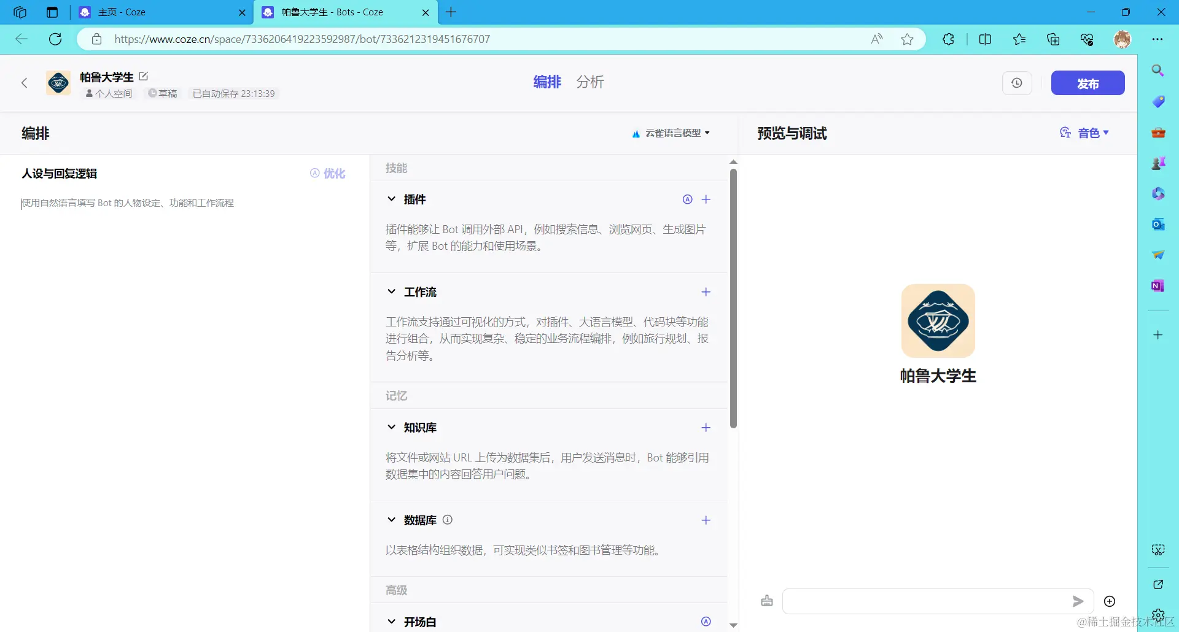Open Copilot in the Edge sidebar
The height and width of the screenshot is (632, 1179).
click(x=1159, y=194)
